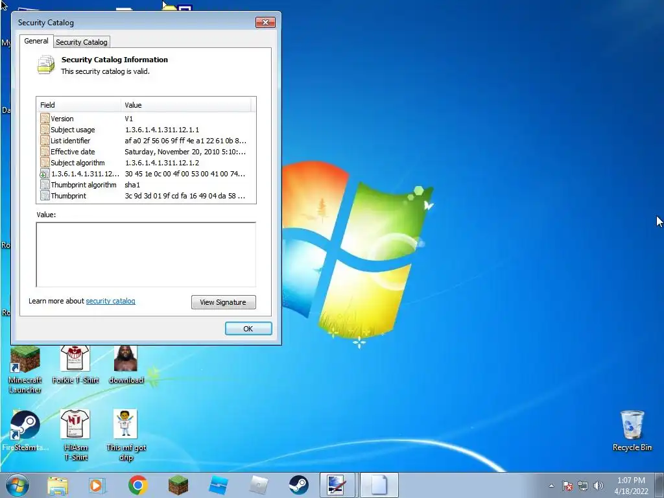Click the List identifier row icon
664x498 pixels.
pos(45,141)
